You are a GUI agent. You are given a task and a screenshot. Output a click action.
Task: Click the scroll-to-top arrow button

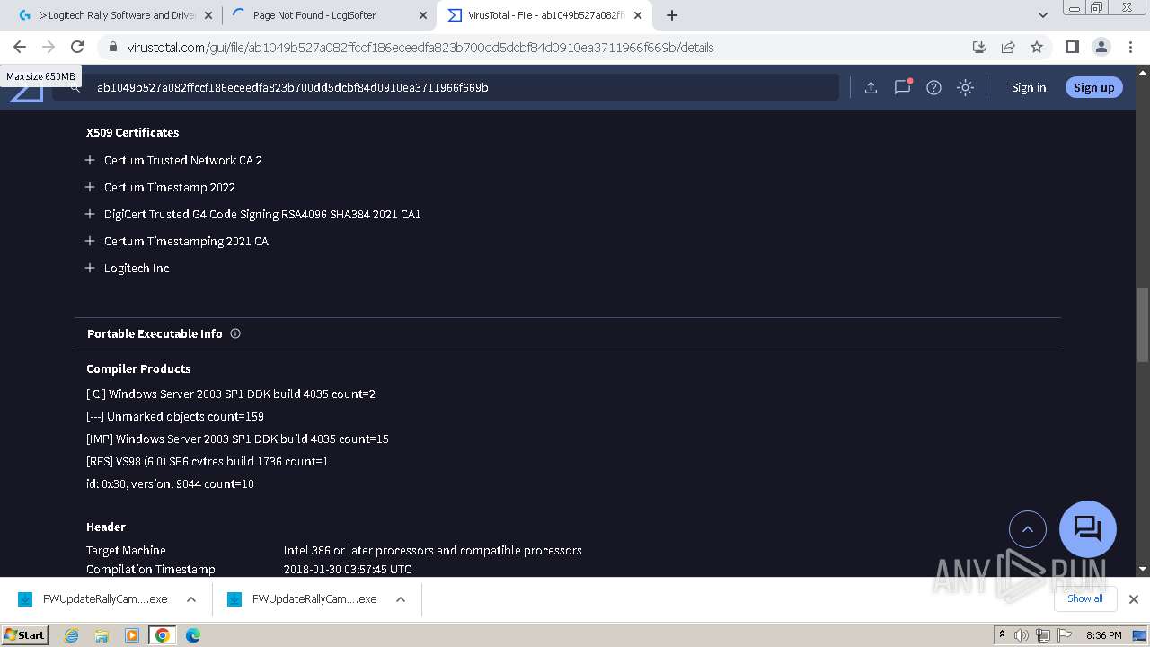[x=1028, y=529]
